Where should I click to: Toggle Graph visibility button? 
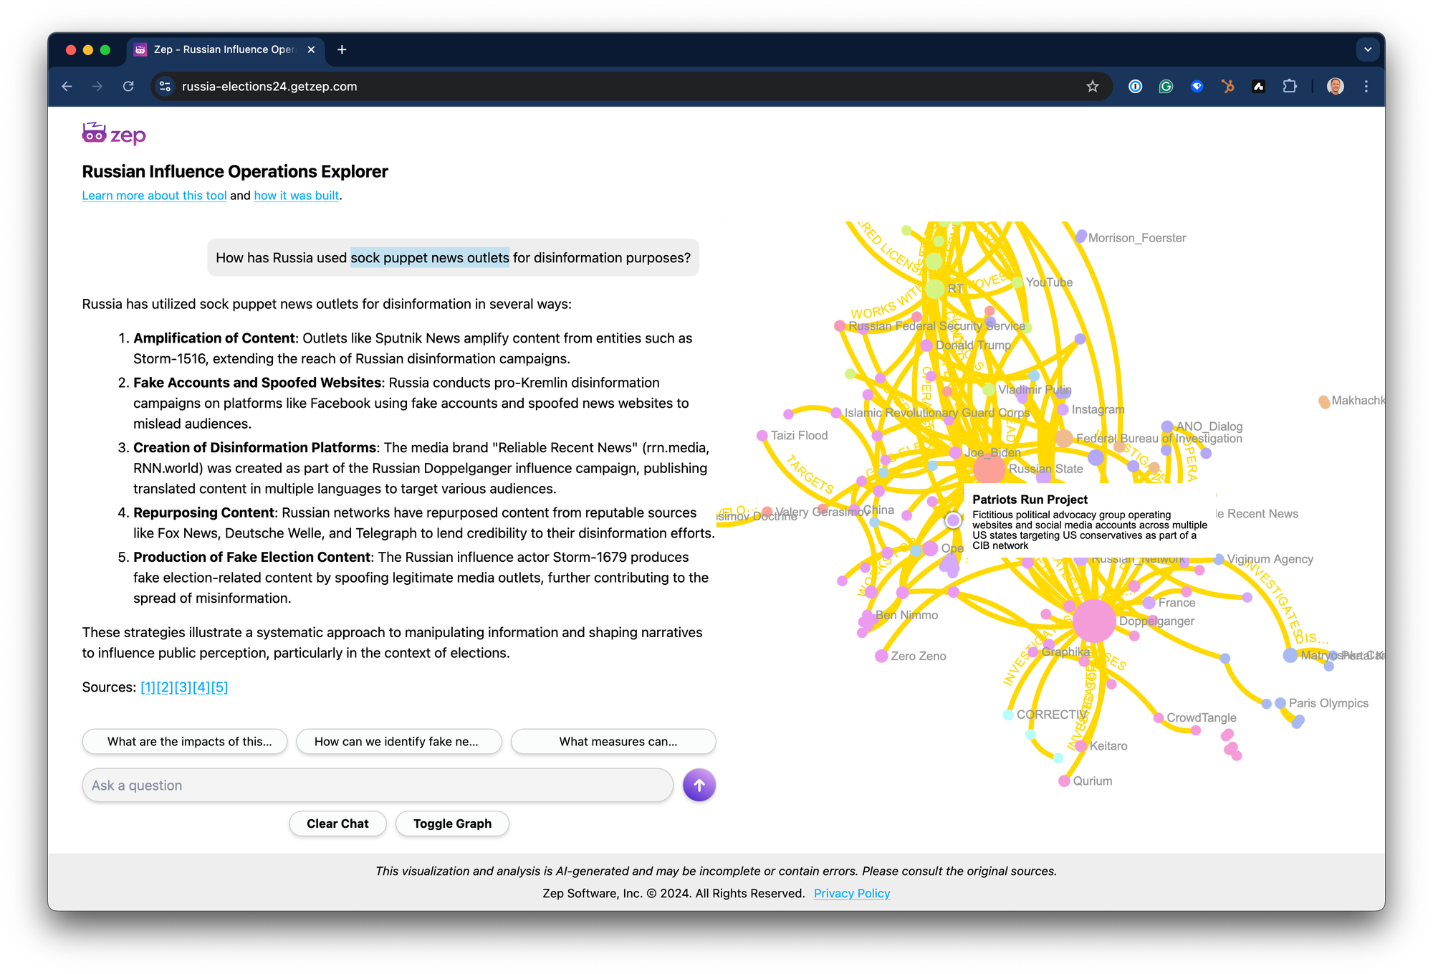452,823
